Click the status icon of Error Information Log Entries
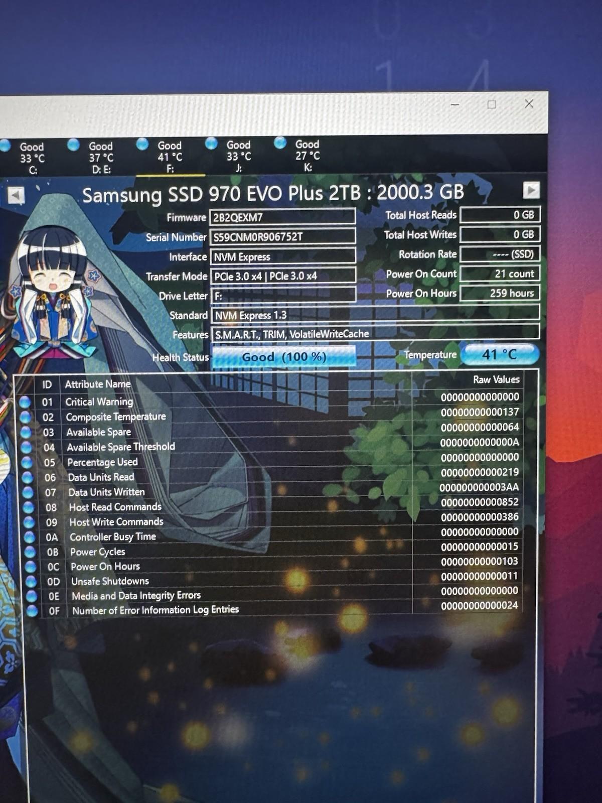 (x=32, y=611)
